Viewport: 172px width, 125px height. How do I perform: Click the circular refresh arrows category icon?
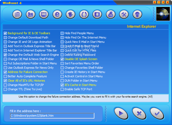[84, 14]
